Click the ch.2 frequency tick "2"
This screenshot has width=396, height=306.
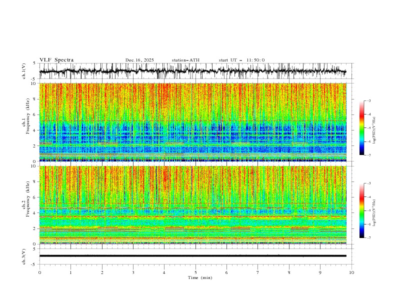[x=35, y=228]
